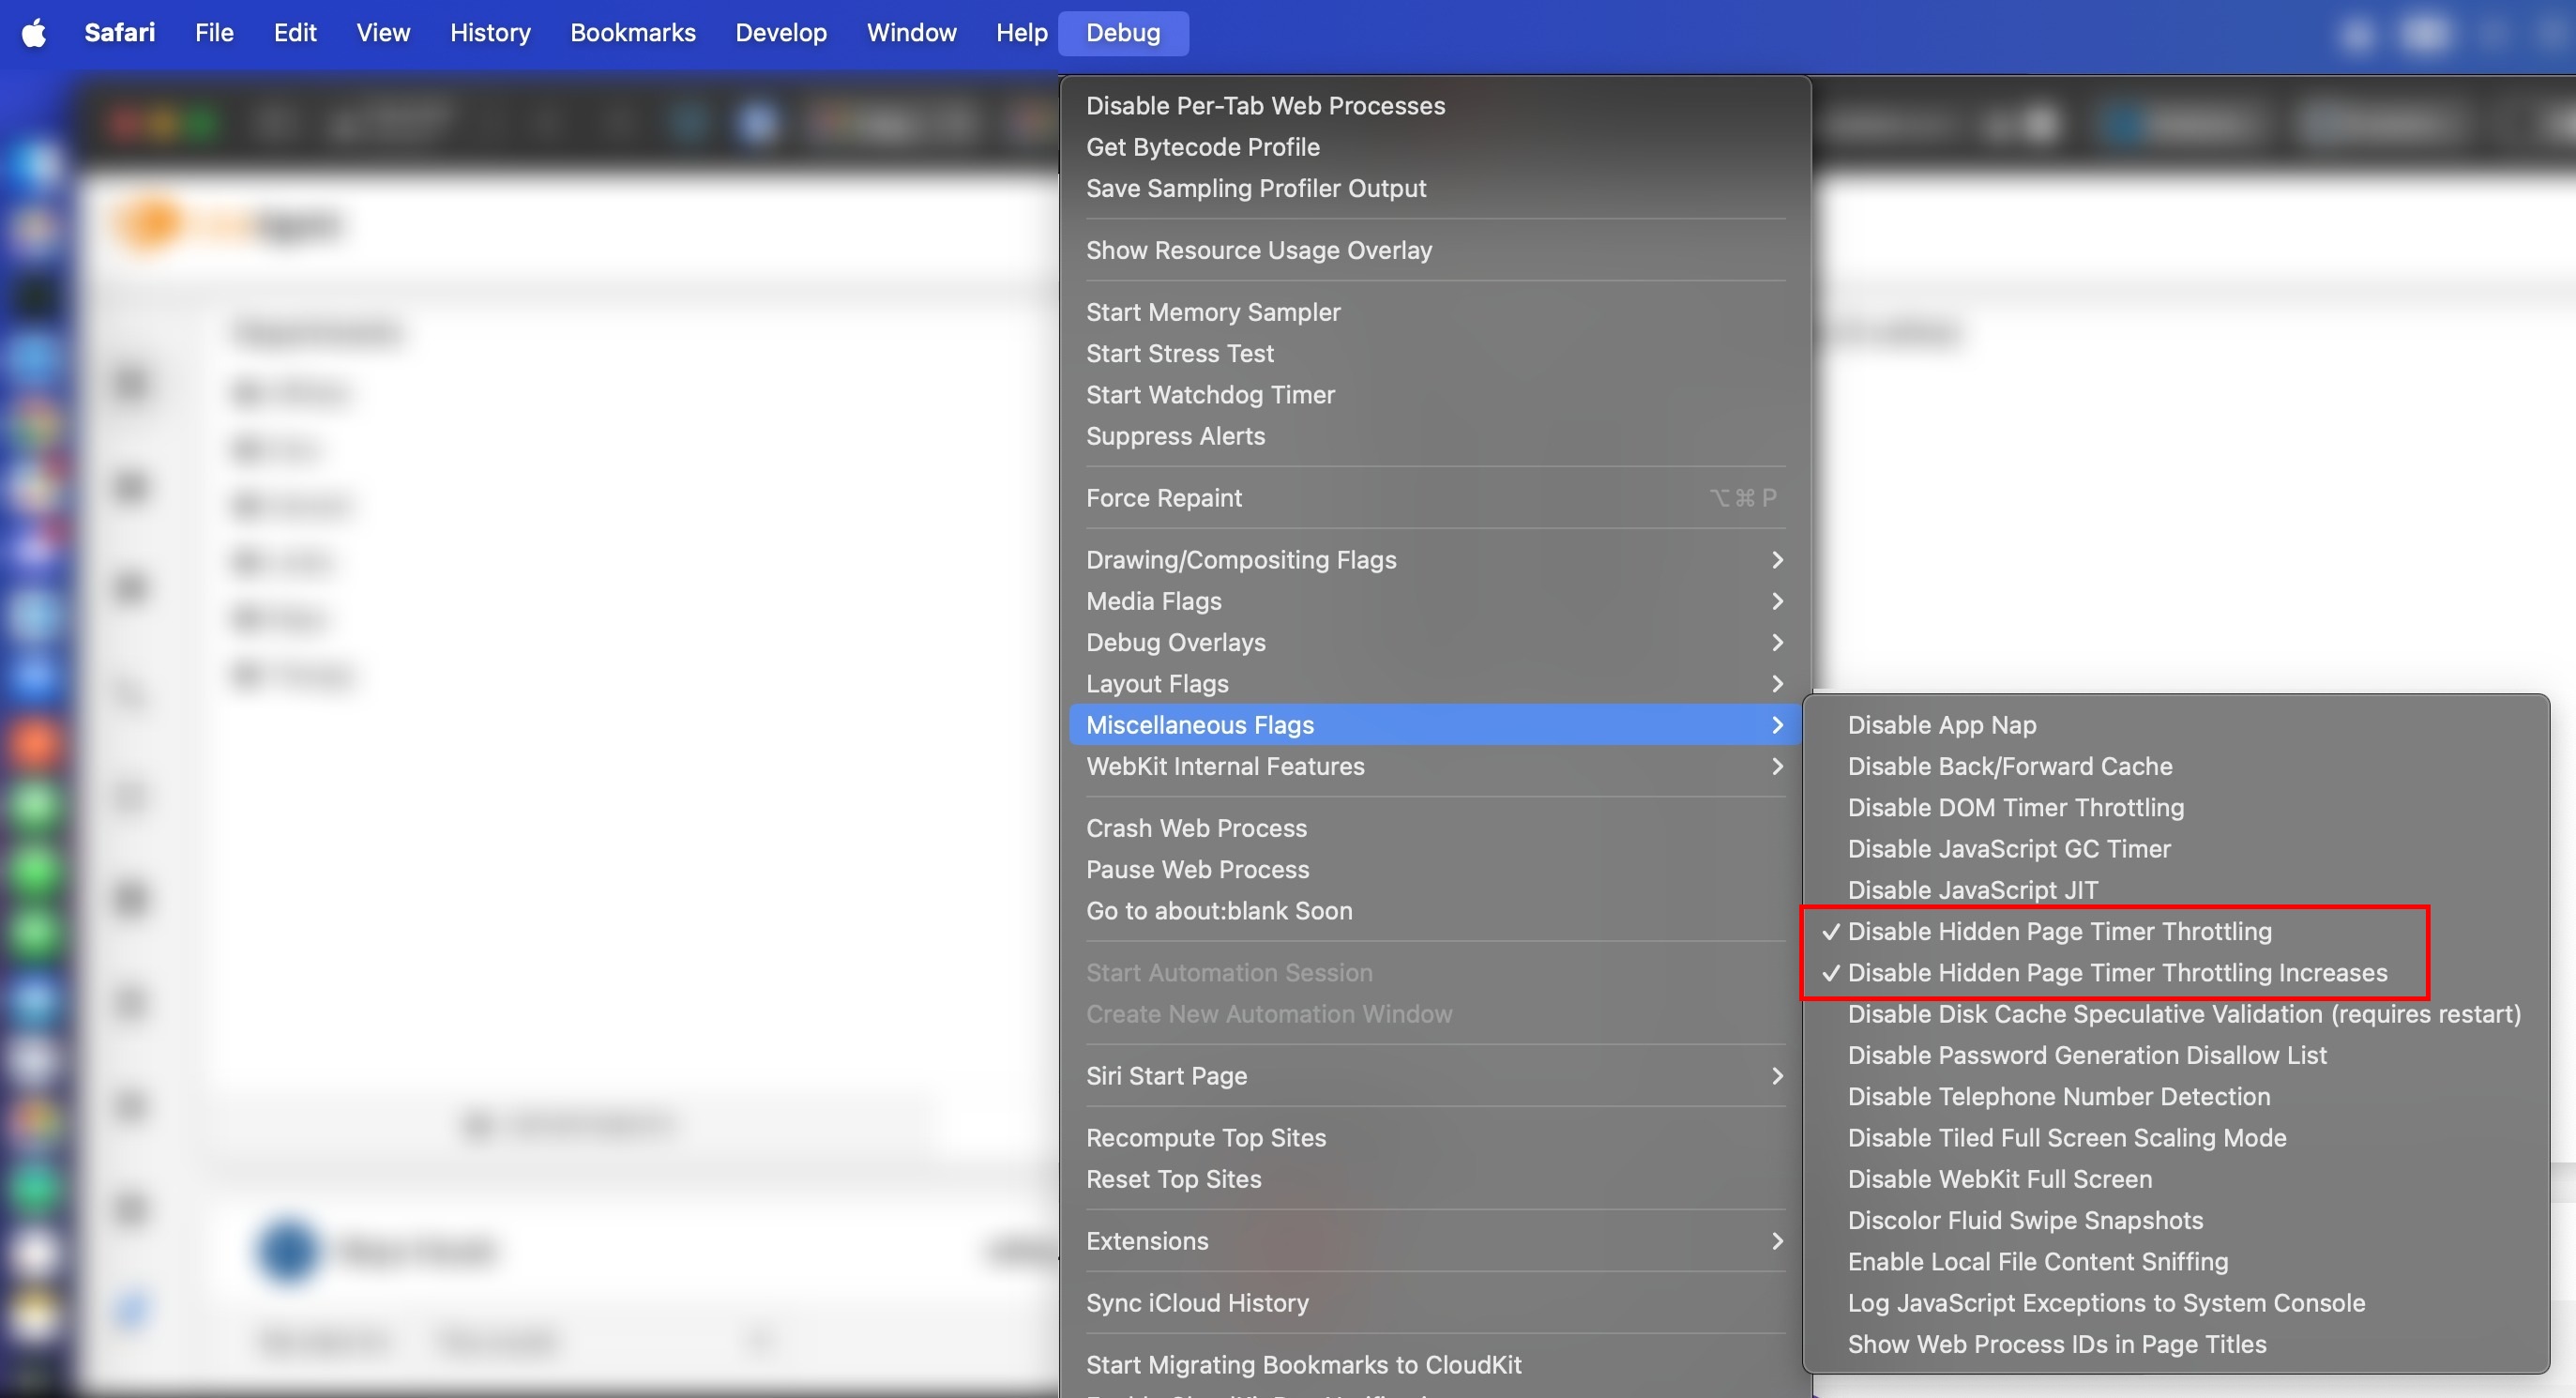2576x1398 pixels.
Task: Uncheck Disable Hidden Page Timer Throttling
Action: (2058, 931)
